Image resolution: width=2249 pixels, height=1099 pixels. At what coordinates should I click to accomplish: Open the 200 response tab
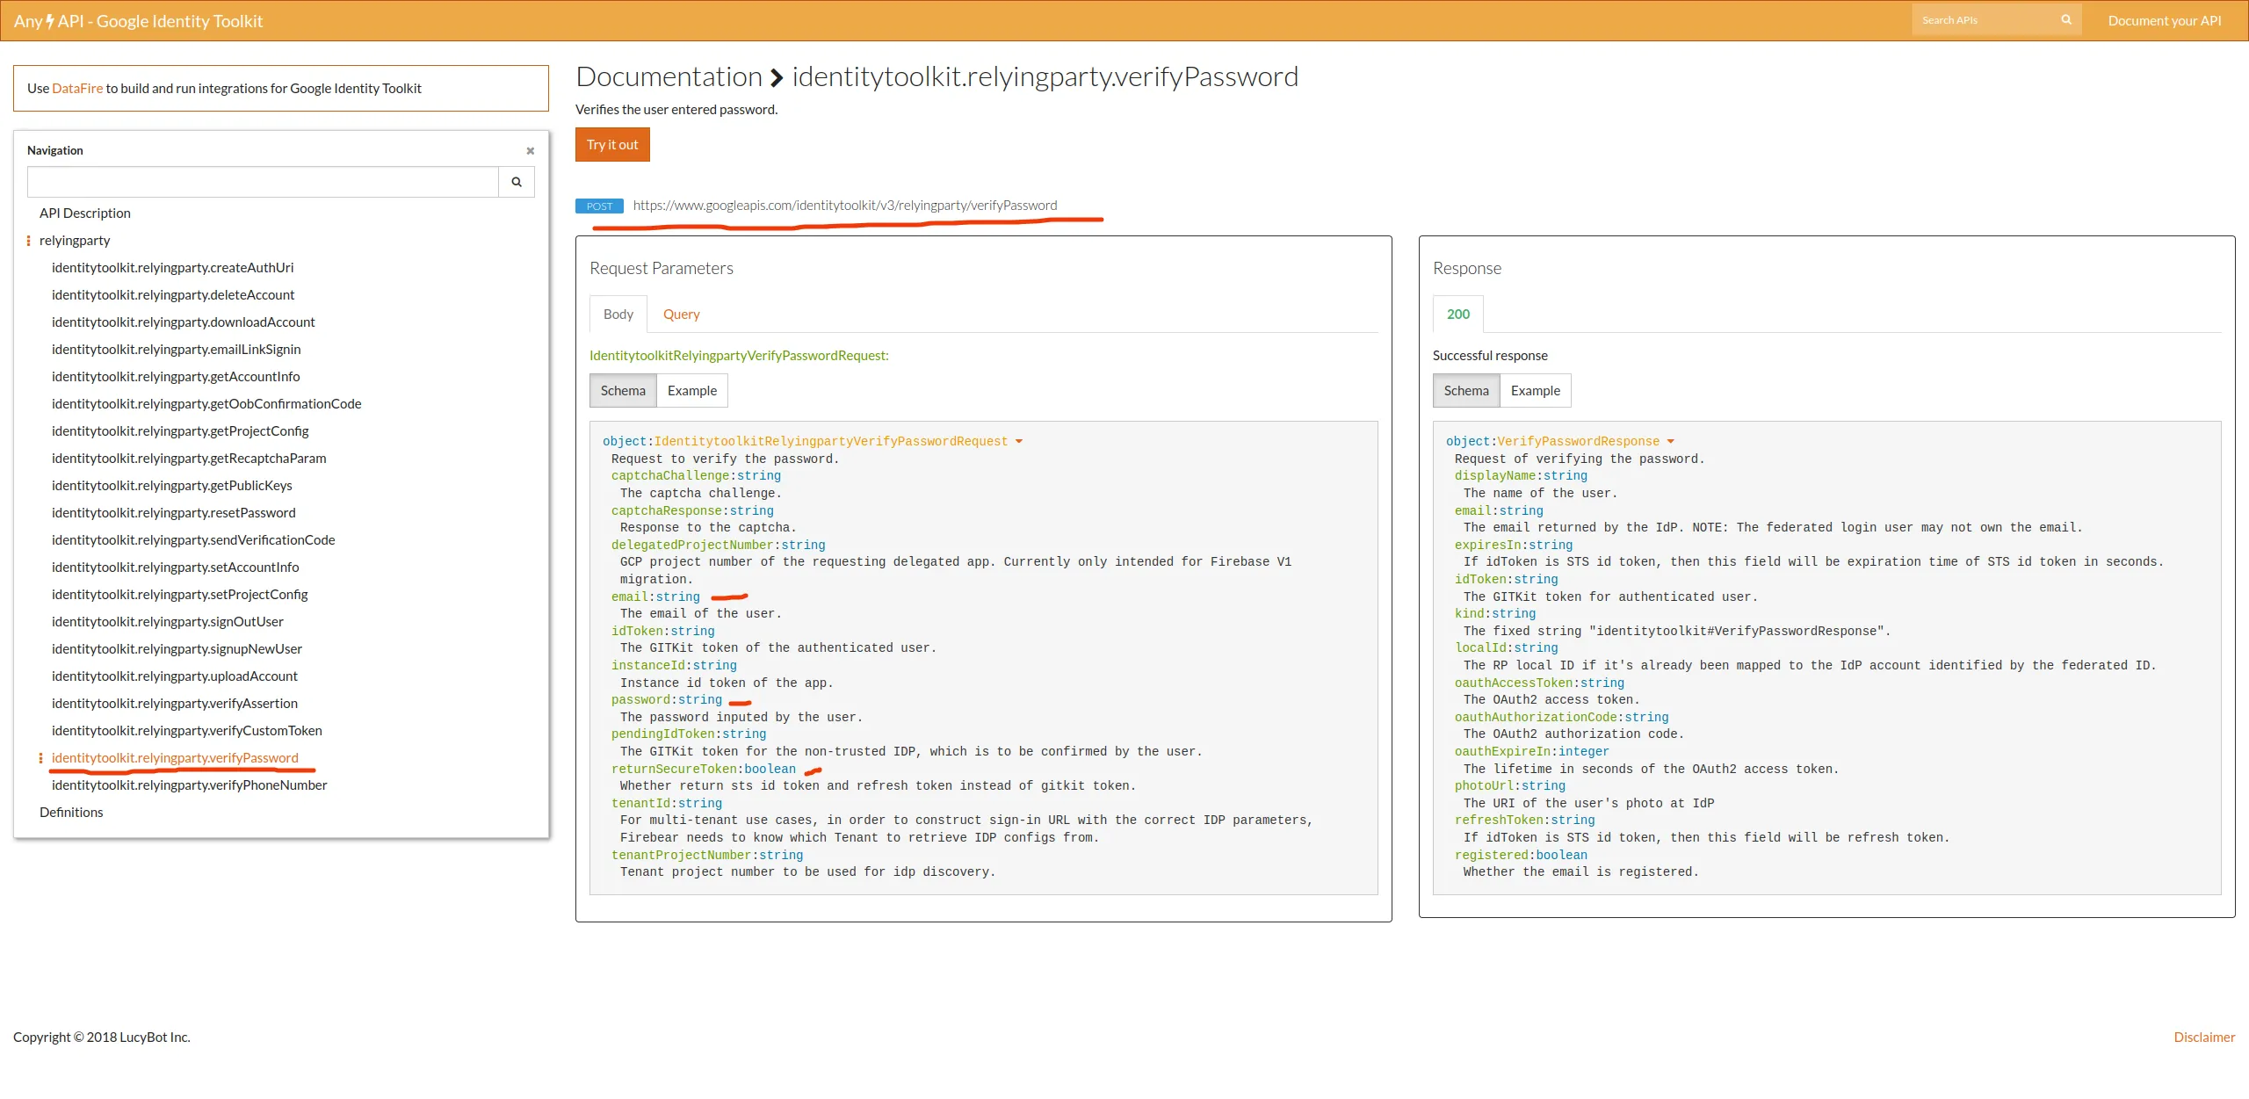click(x=1457, y=315)
